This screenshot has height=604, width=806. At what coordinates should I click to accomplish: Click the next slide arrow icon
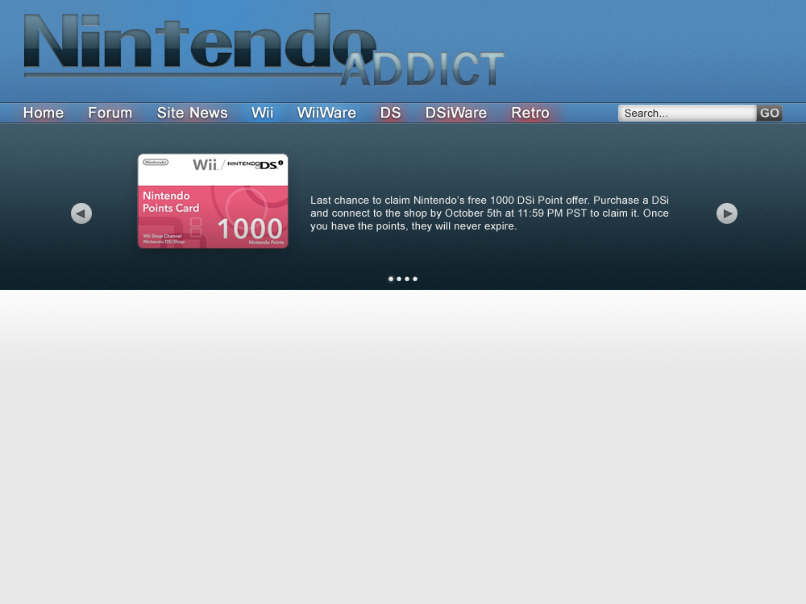click(x=727, y=213)
